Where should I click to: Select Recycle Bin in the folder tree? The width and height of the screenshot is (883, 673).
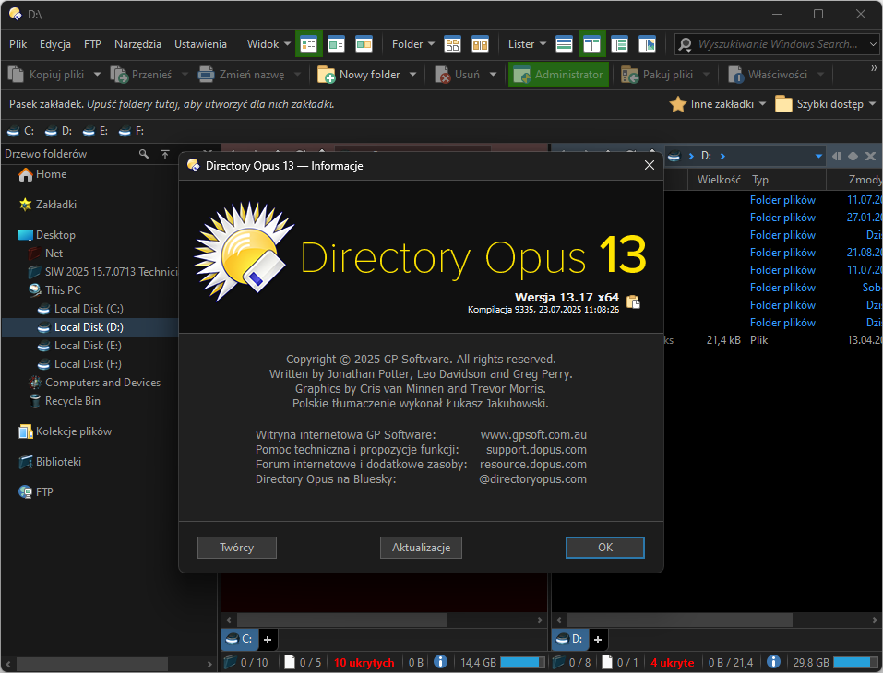click(x=65, y=401)
